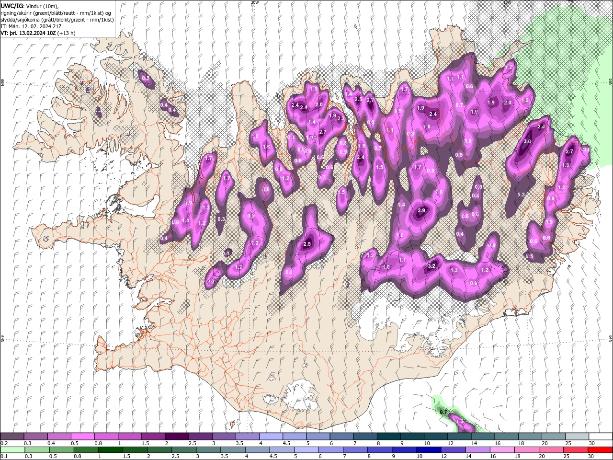The width and height of the screenshot is (613, 460).
Task: Select the snow legend swatch for 1–1.5 mm
Action: [130, 436]
